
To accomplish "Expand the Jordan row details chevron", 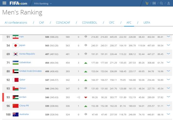I will coord(168,97).
